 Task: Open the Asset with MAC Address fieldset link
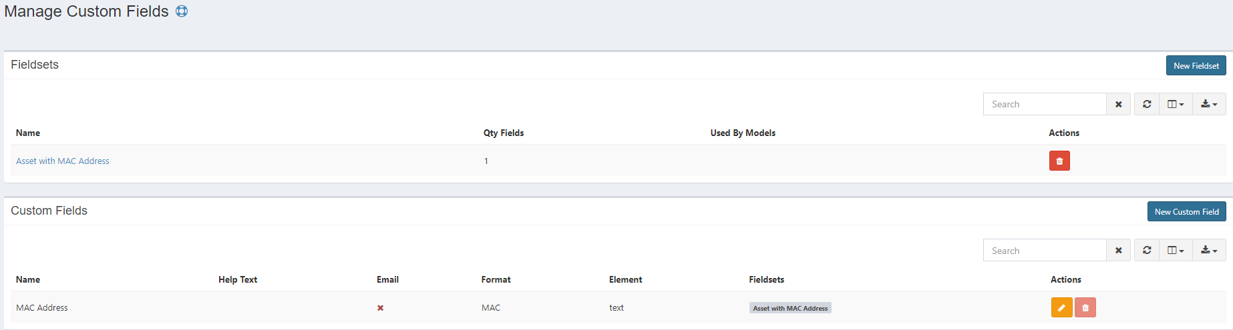coord(63,161)
